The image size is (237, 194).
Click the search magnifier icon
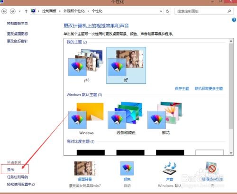[x=229, y=11]
